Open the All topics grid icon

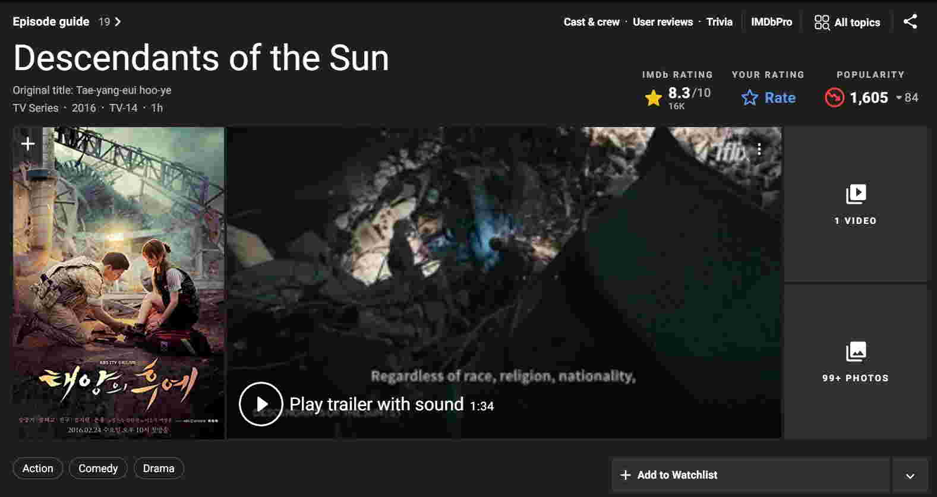(x=822, y=23)
